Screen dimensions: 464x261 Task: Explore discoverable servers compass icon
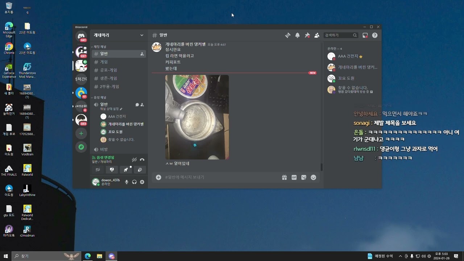click(x=81, y=147)
